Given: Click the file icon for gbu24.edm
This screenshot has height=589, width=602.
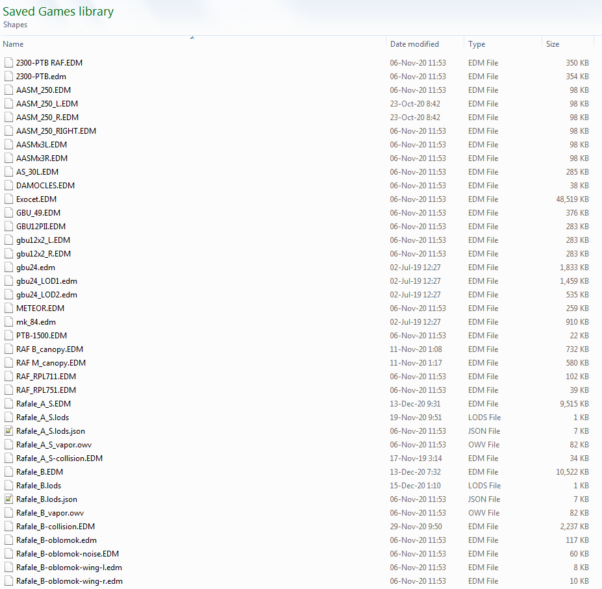Looking at the screenshot, I should [8, 268].
